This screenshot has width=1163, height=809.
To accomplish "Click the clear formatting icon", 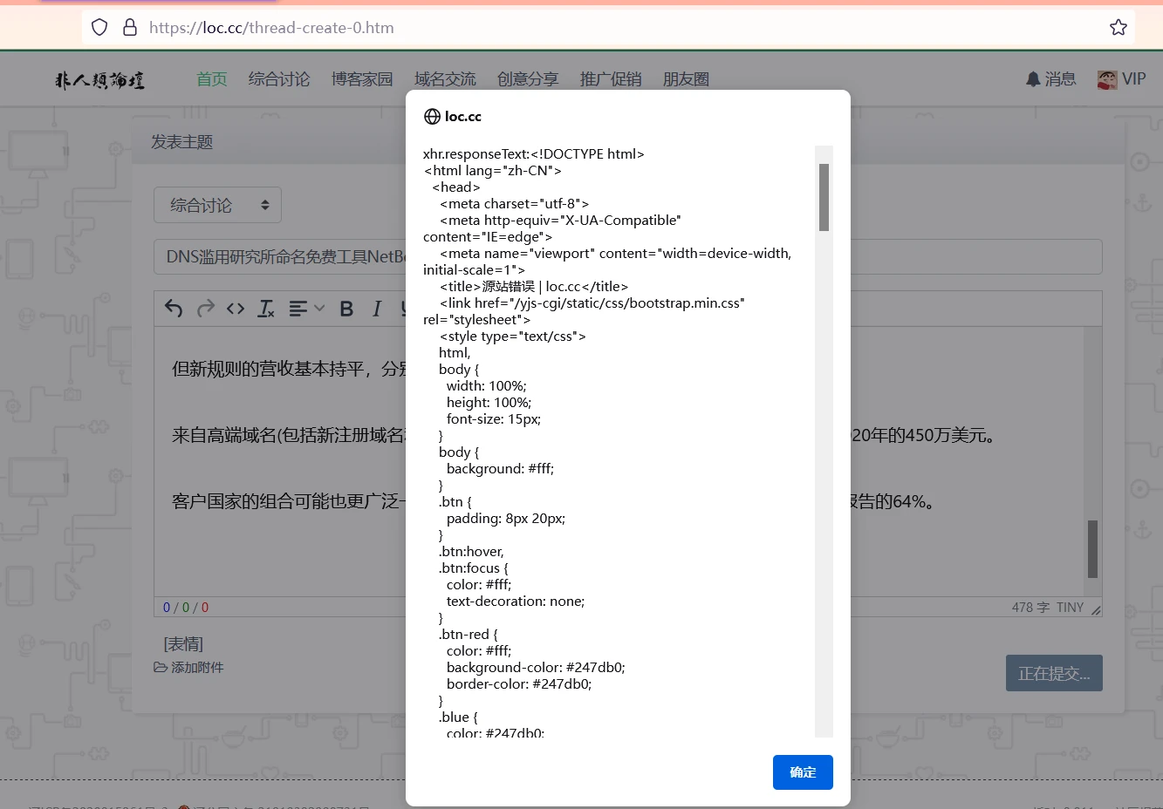I will pos(266,309).
